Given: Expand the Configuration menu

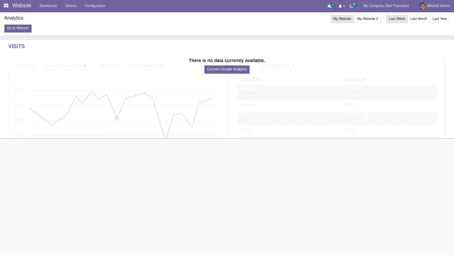Looking at the screenshot, I should 95,6.
